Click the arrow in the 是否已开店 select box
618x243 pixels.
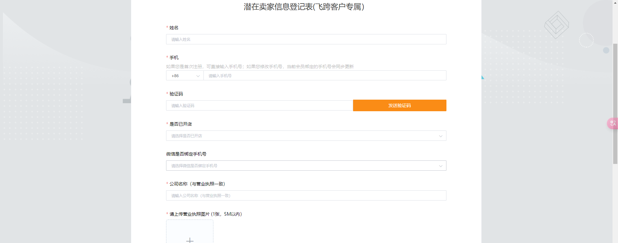point(441,136)
